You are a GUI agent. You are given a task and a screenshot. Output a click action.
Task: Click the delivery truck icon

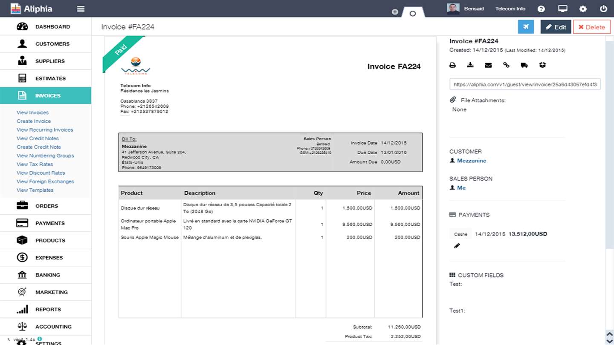(524, 65)
